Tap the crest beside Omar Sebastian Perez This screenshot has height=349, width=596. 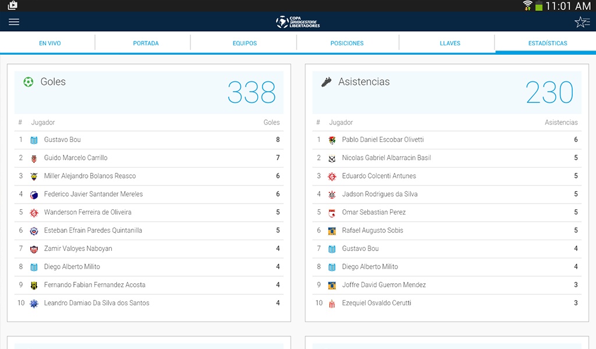(x=332, y=213)
